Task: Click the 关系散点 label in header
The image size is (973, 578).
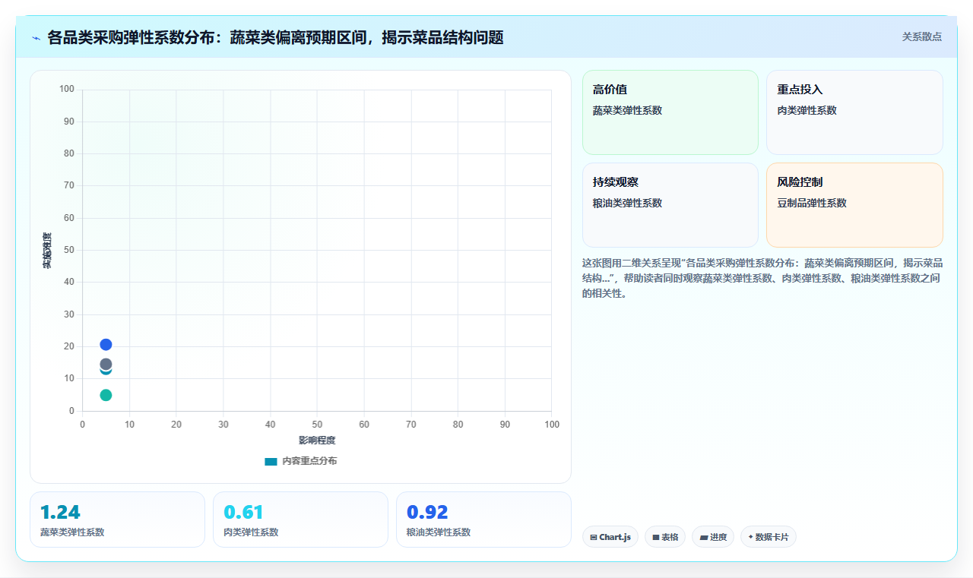Action: click(921, 36)
